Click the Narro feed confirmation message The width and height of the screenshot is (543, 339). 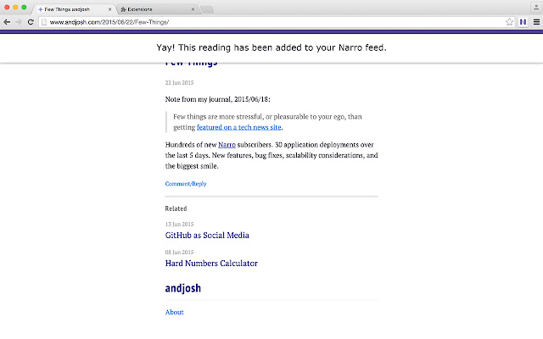pos(271,47)
